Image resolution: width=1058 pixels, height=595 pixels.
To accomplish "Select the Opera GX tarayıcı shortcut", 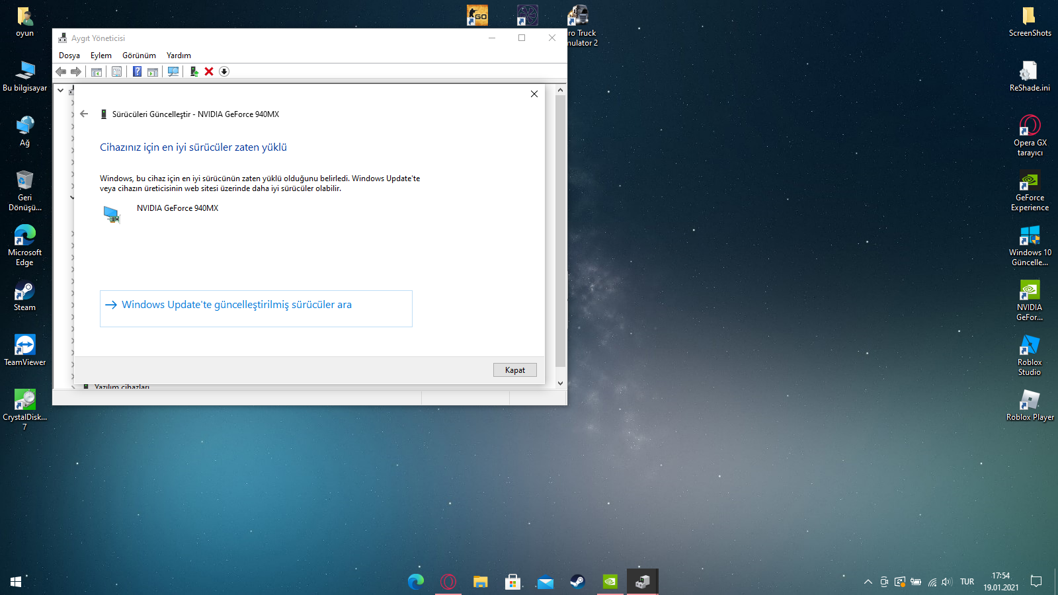I will point(1030,136).
